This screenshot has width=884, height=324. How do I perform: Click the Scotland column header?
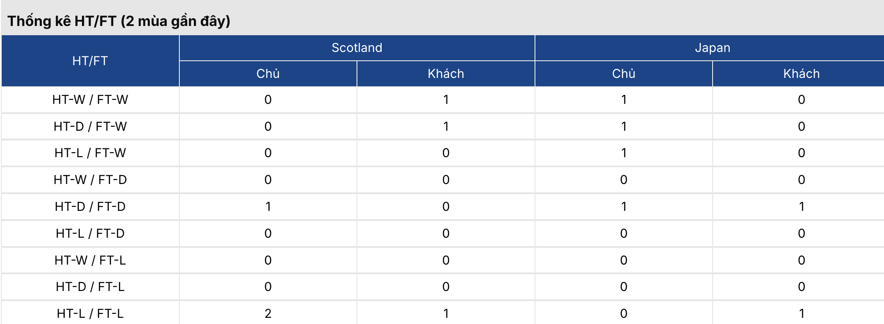click(x=357, y=48)
